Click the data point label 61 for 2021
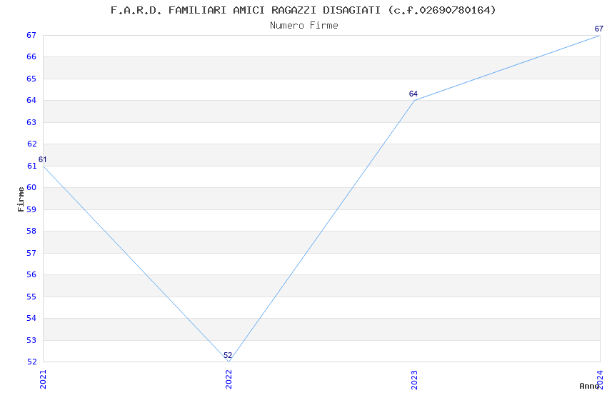The height and width of the screenshot is (393, 607). click(x=43, y=159)
